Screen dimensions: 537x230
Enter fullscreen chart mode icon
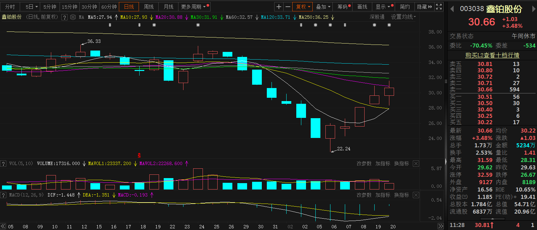click(439, 7)
